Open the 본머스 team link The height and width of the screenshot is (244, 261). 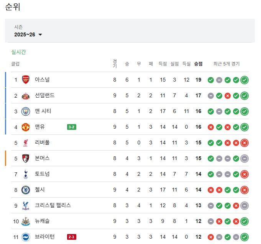[x=42, y=158]
